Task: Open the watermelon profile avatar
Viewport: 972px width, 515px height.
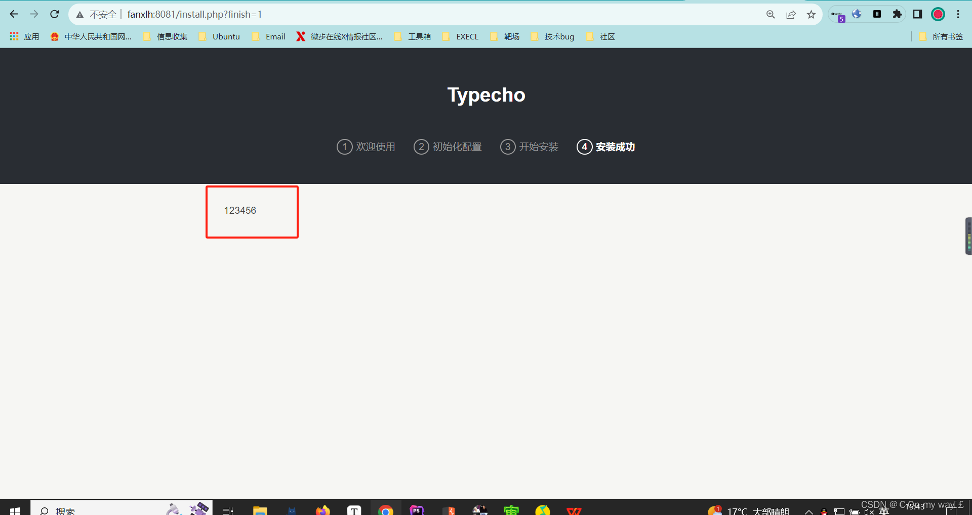Action: click(x=938, y=14)
